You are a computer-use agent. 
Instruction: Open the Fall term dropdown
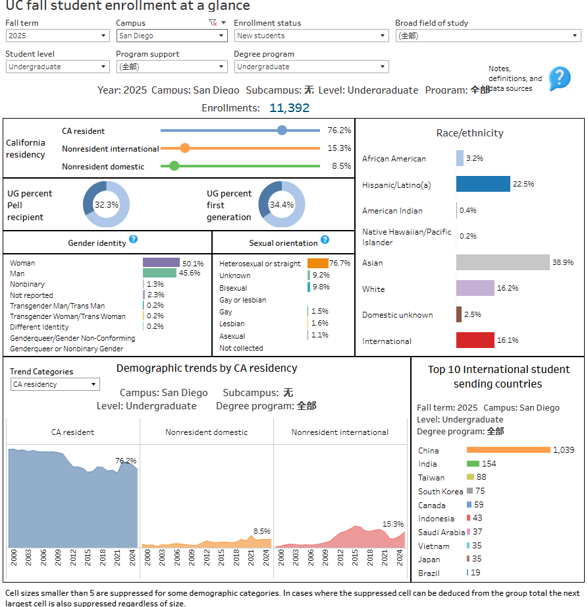pos(57,36)
